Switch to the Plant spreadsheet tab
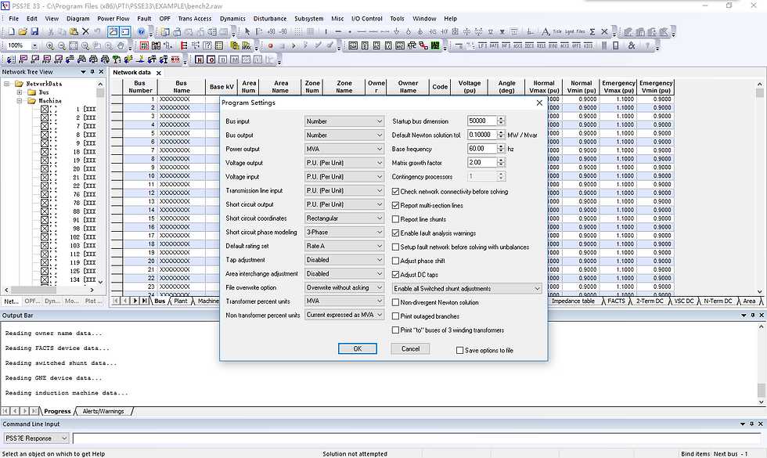The image size is (767, 458). tap(181, 301)
